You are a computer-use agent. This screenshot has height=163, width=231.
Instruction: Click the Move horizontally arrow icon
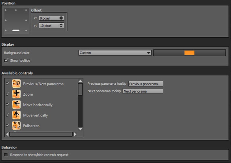(16, 104)
